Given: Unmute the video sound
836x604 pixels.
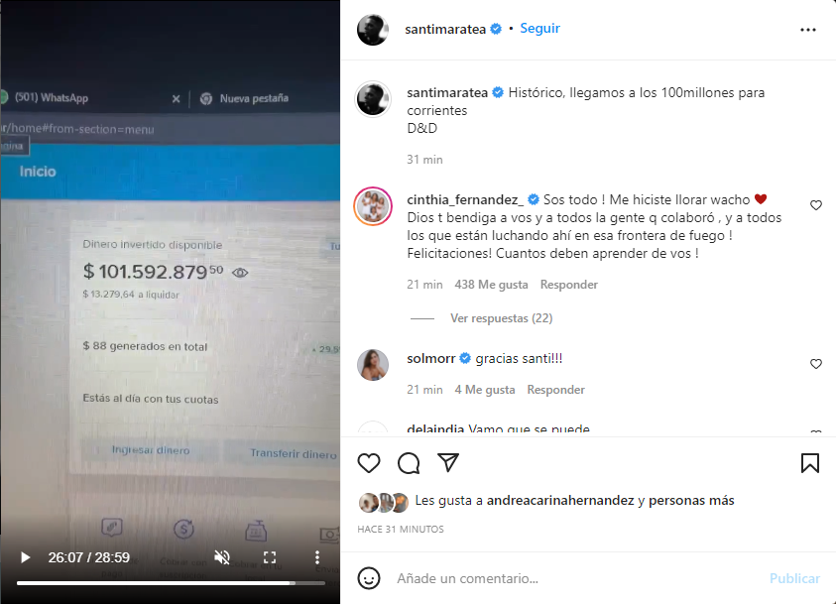Looking at the screenshot, I should [x=222, y=557].
